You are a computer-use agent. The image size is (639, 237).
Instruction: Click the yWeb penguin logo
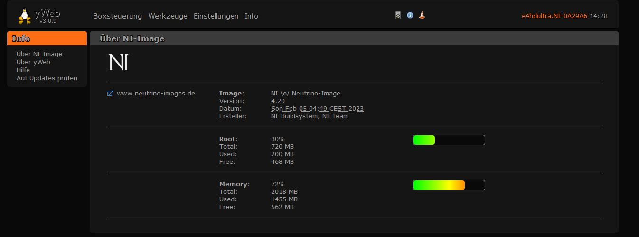tap(25, 16)
